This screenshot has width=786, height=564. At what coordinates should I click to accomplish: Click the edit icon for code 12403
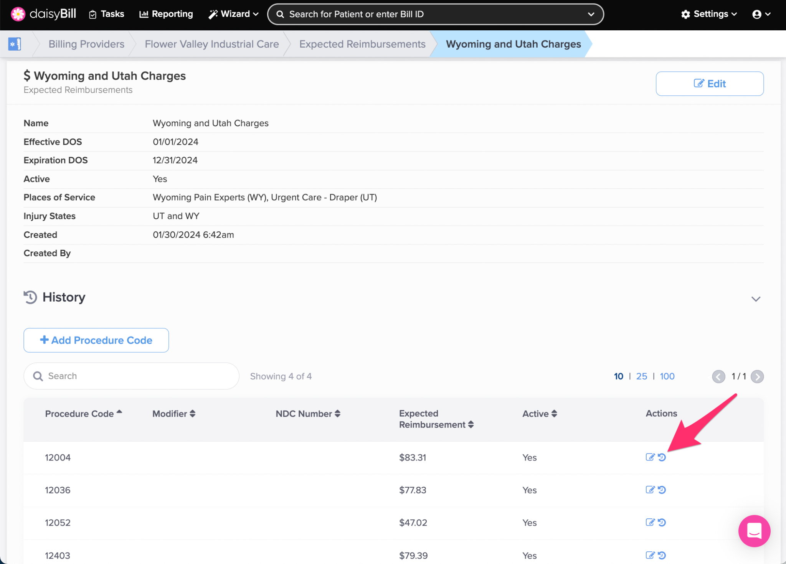pos(649,555)
